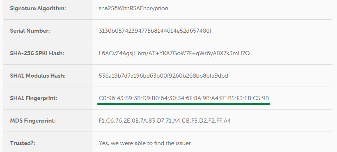
Task: Click the start 'C0:96' of SHA1 fingerprint
Action: pos(107,98)
